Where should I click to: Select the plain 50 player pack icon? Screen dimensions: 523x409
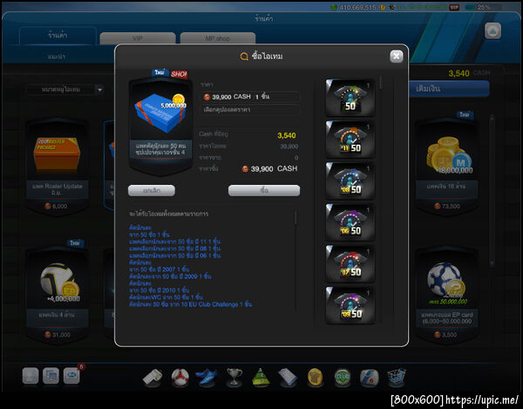[x=350, y=98]
